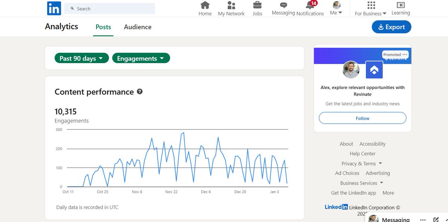448x222 pixels.
Task: Select the Posts tab
Action: coord(103,27)
